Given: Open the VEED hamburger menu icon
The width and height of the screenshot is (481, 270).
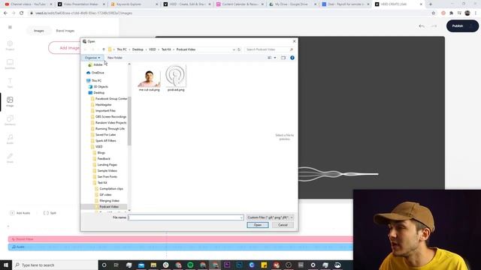Looking at the screenshot, I should click(10, 27).
